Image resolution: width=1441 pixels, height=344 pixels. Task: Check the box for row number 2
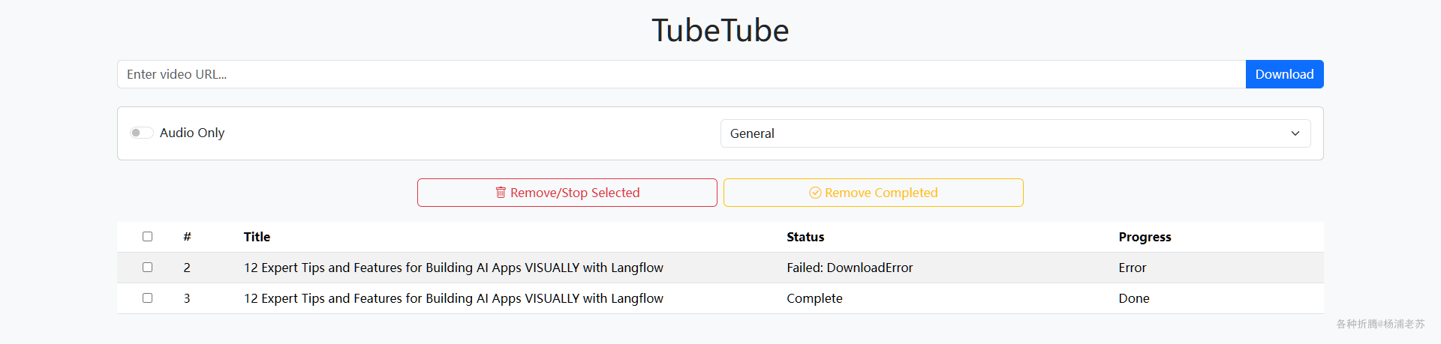(148, 268)
